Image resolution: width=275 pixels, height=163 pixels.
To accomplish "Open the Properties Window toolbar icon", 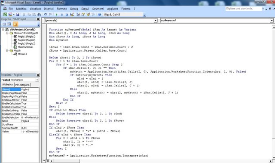I will pos(83,15).
